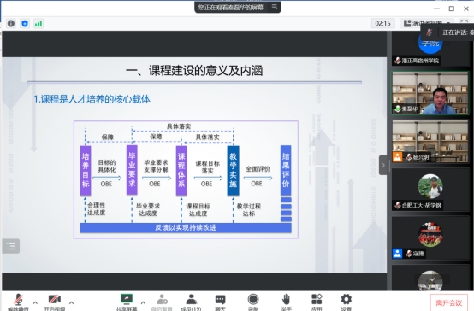This screenshot has width=474, height=311.
Task: Raise hand using the hand icon
Action: pyautogui.click(x=286, y=299)
